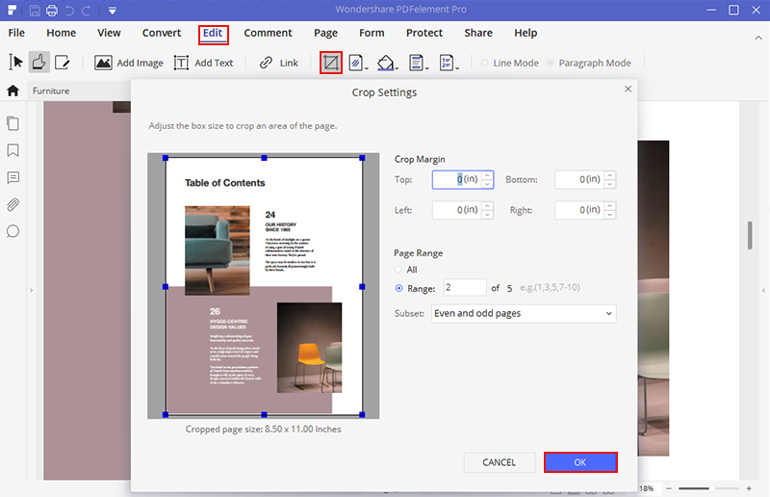
Task: Select the All page range option
Action: [x=398, y=270]
